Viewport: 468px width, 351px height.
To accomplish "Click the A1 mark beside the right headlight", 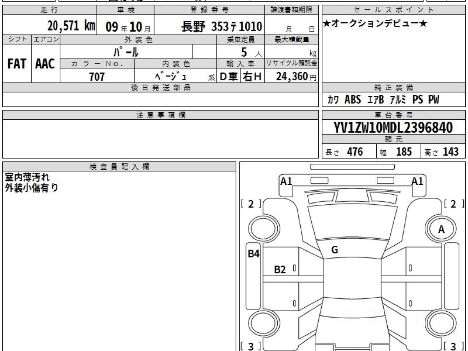I will [417, 181].
